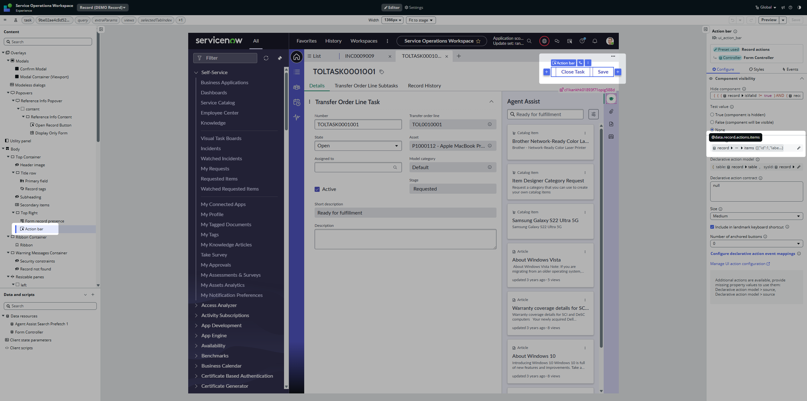The height and width of the screenshot is (401, 807).
Task: Open the Size Medium dropdown
Action: [756, 216]
